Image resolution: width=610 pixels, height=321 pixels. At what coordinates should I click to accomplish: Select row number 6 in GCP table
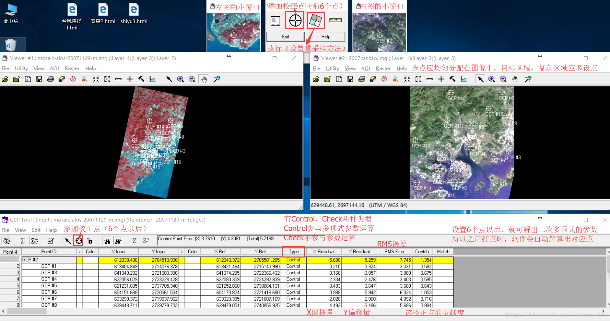pos(10,292)
